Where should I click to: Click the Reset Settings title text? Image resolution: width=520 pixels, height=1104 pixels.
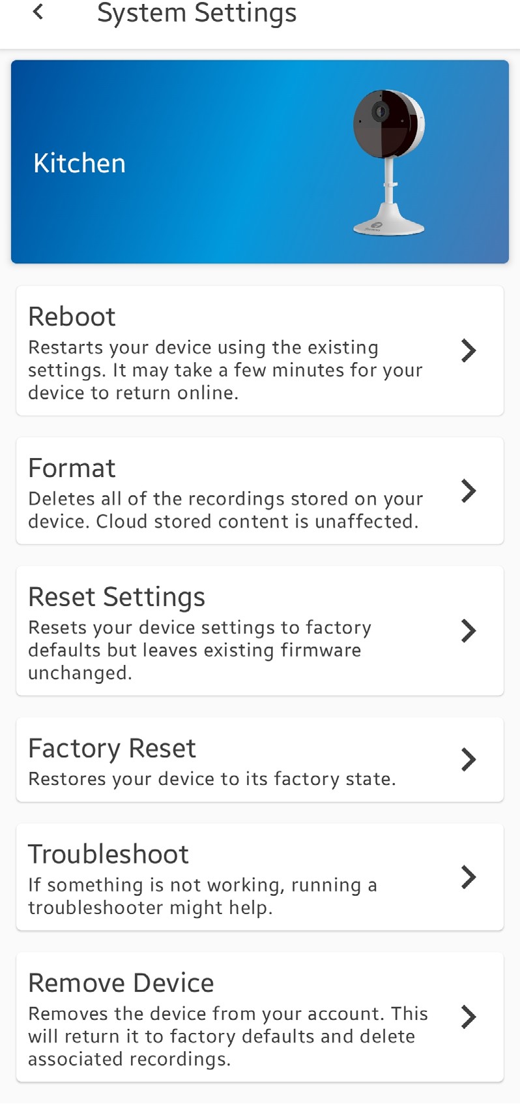[117, 596]
